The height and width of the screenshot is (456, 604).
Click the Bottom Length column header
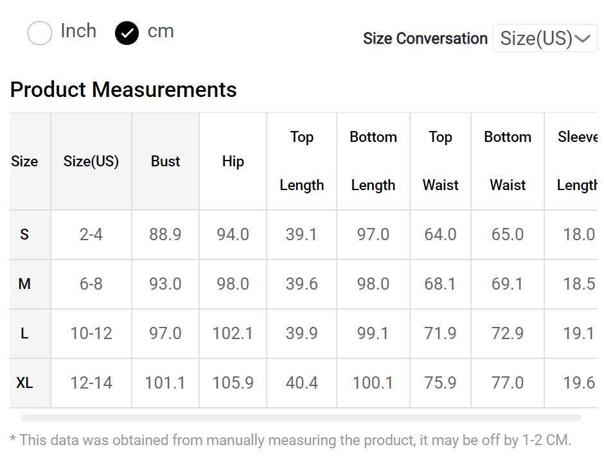click(x=373, y=161)
